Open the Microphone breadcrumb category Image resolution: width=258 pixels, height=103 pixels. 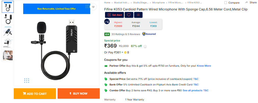tap(158, 3)
